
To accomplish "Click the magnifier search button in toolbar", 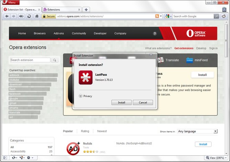I will 216,16.
